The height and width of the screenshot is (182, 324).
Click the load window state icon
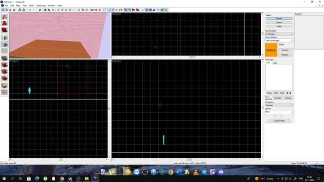20,10
